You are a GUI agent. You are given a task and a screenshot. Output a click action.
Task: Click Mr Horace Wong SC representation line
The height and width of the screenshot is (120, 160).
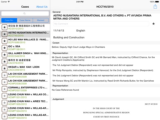pyautogui.click(x=103, y=81)
